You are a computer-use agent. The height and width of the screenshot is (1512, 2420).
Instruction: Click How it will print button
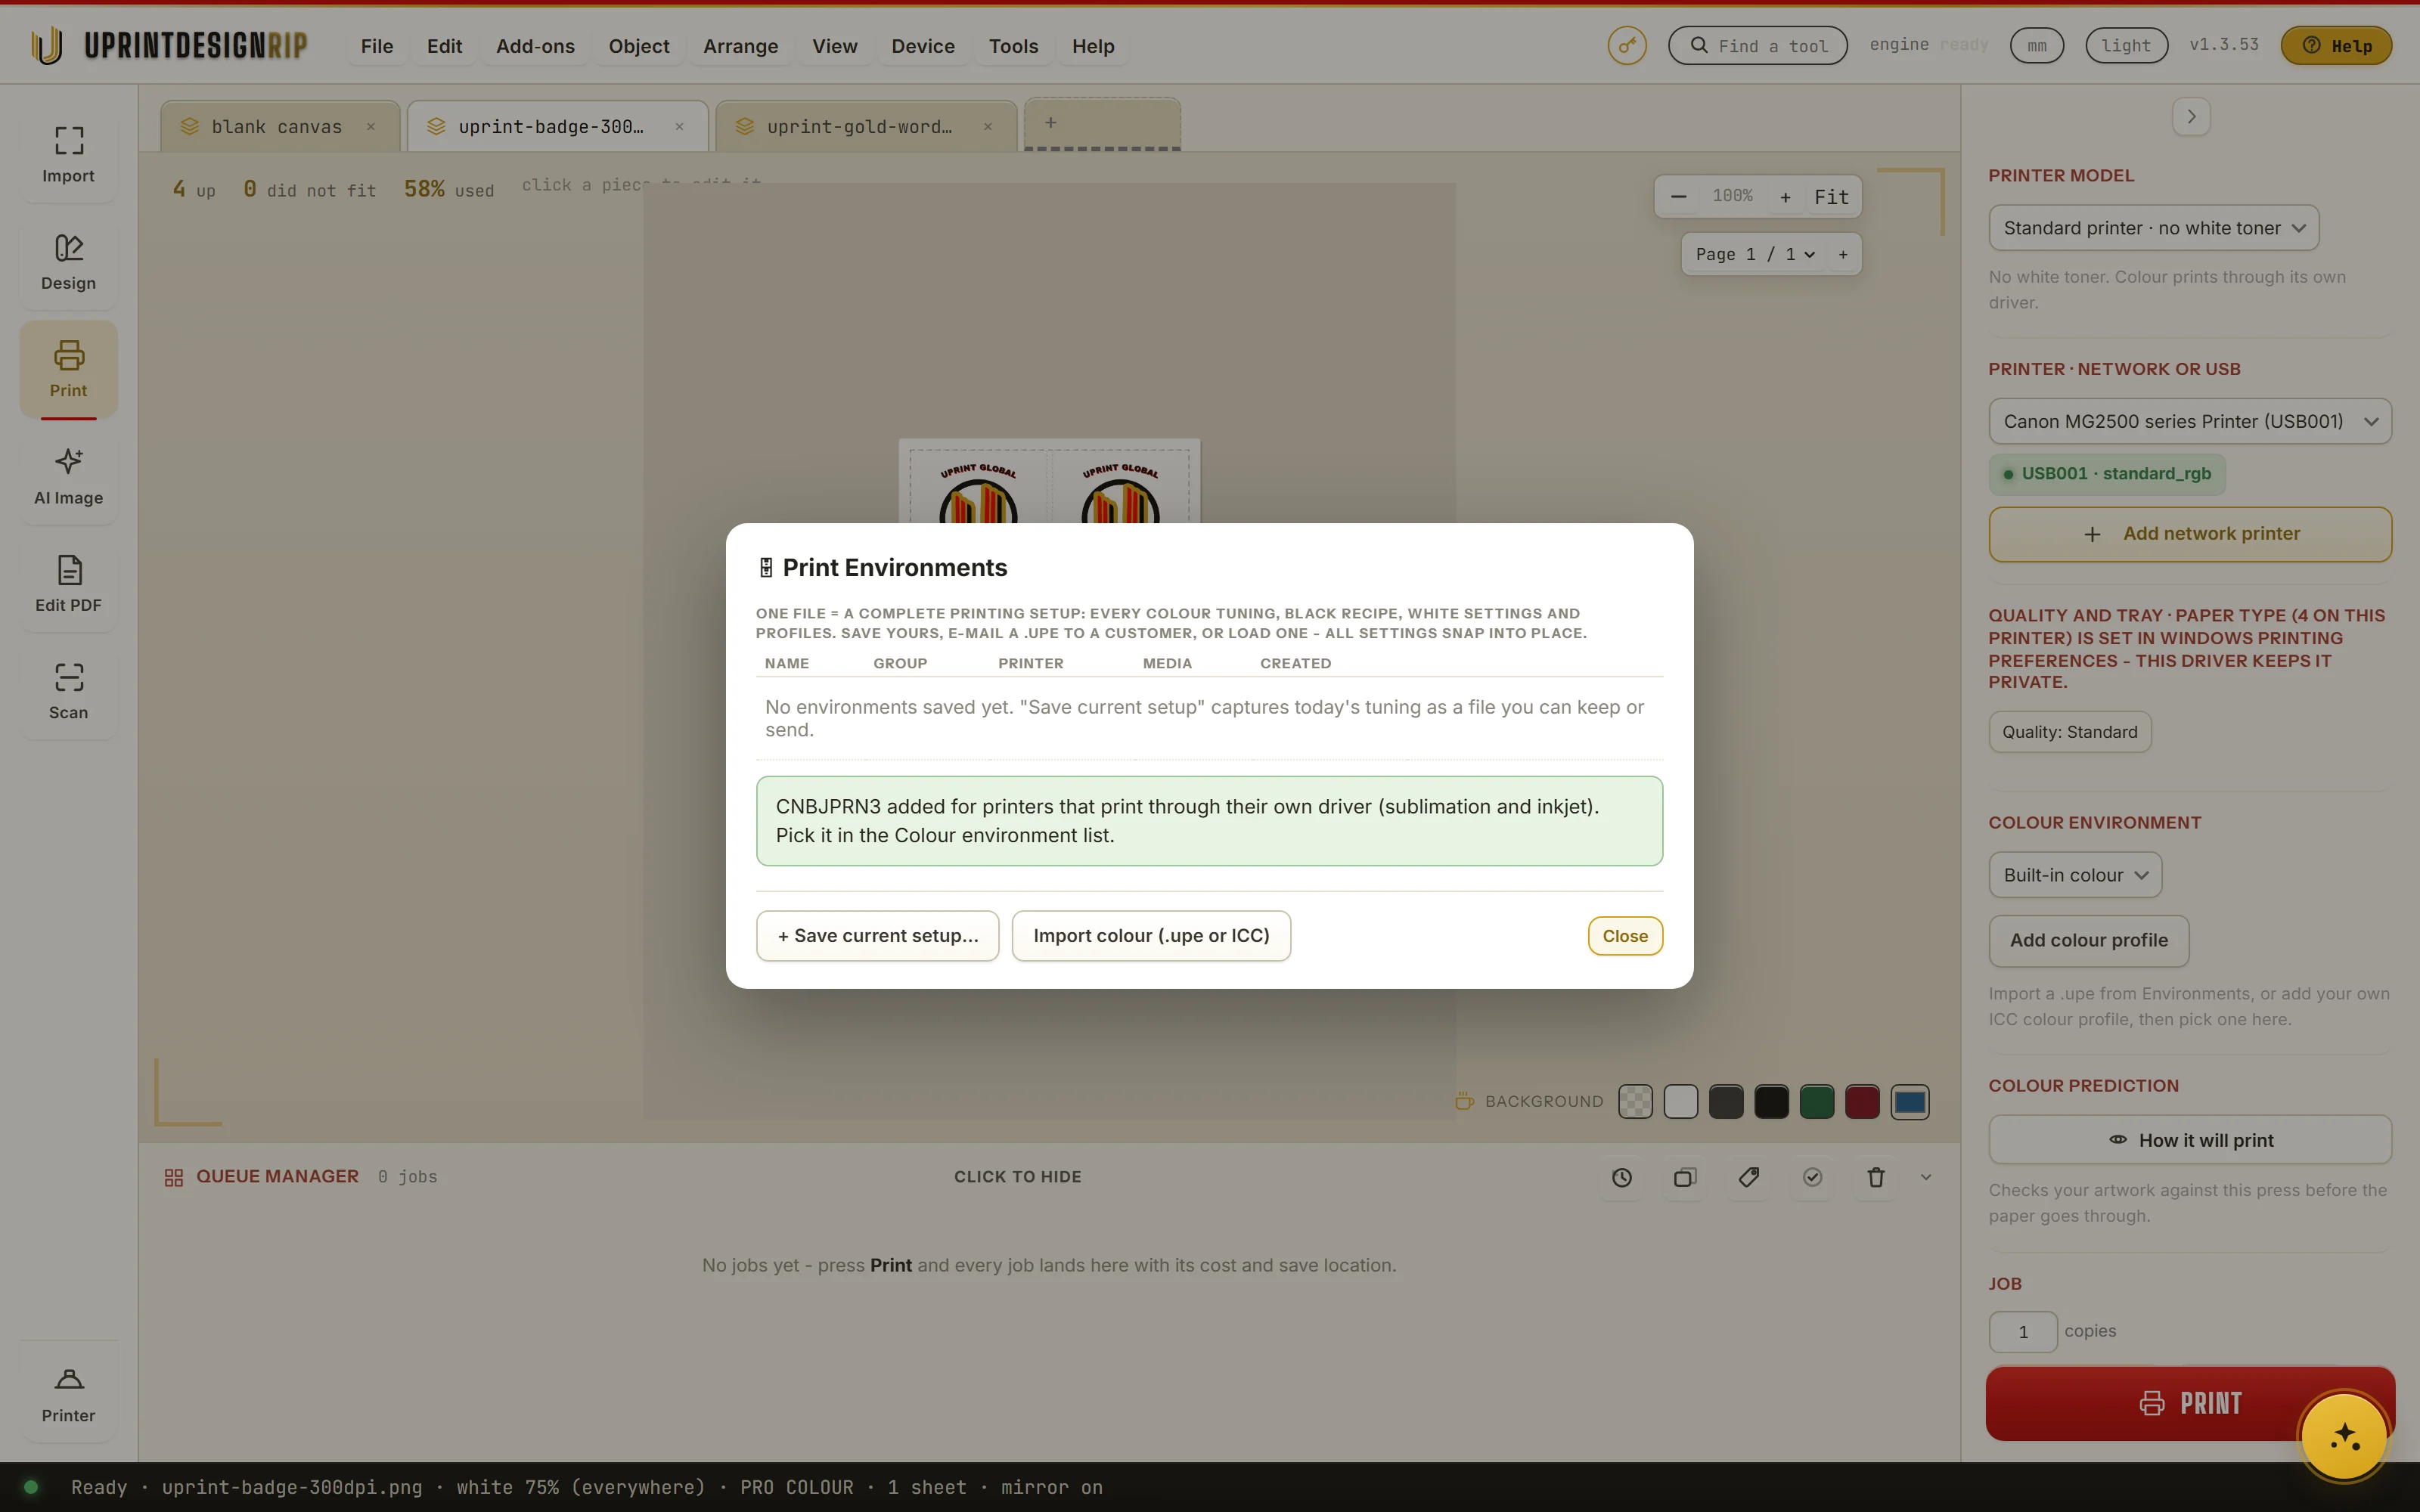point(2190,1140)
